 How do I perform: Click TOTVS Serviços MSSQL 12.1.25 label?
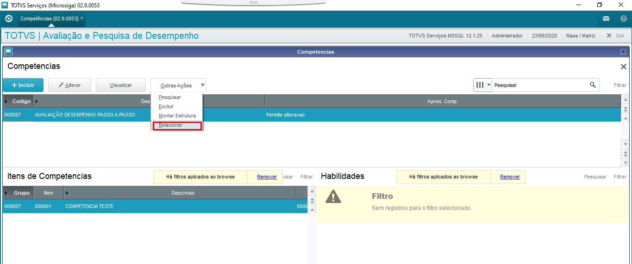point(445,36)
